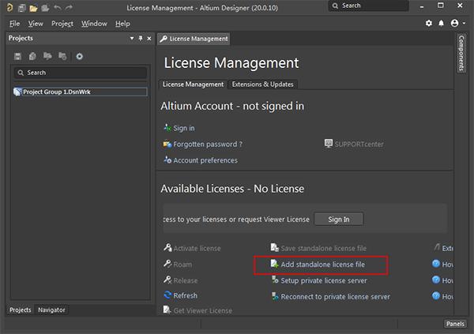Select the License Management sub-tab

click(193, 84)
